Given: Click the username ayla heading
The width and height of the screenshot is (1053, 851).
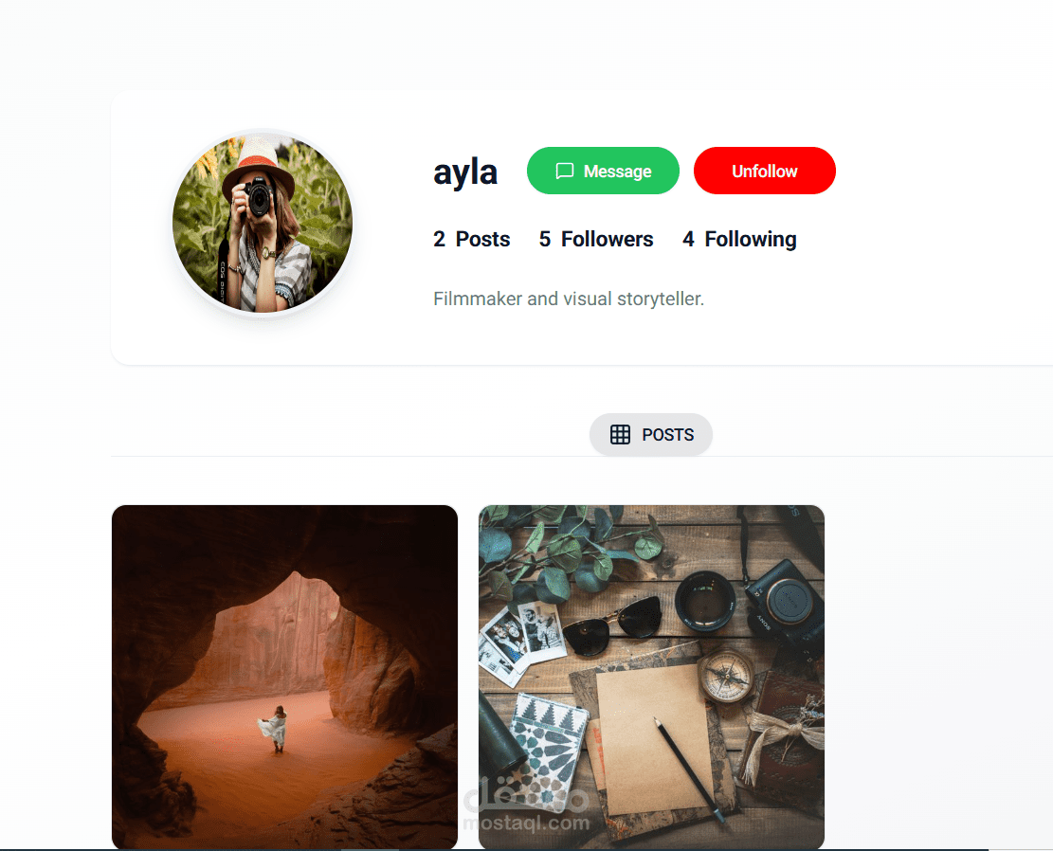Looking at the screenshot, I should point(464,172).
